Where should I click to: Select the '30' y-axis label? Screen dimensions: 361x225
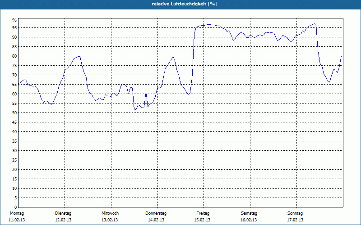[x=14, y=151]
